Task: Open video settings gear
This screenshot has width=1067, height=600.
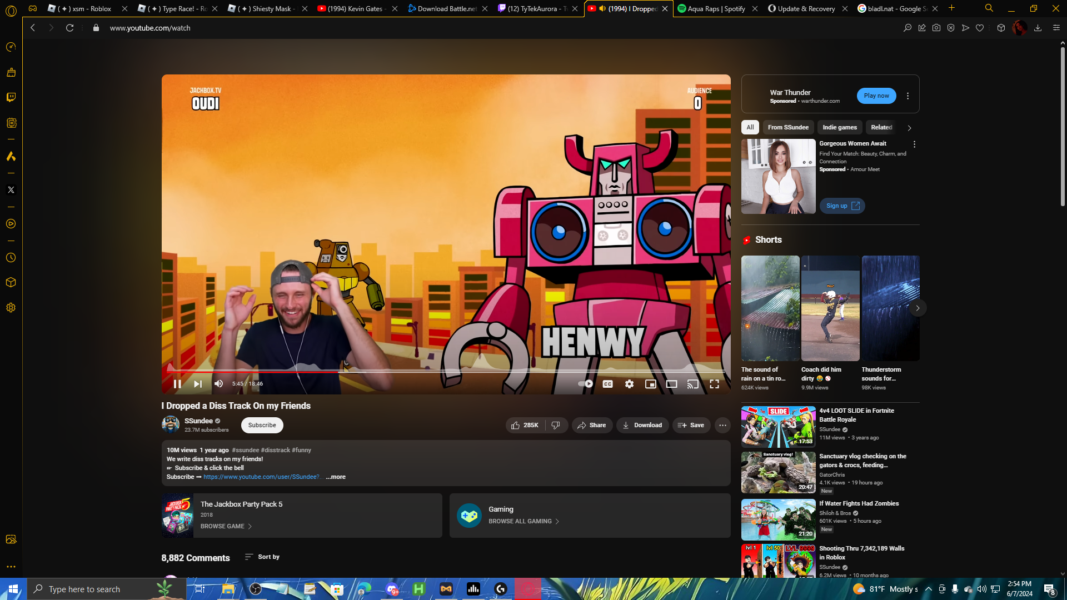Action: tap(629, 384)
